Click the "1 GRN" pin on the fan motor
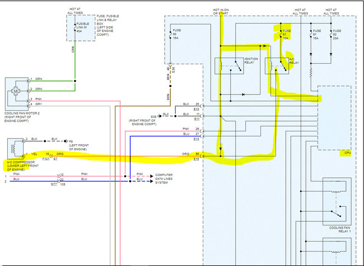Viewport: 364px width, 266px height. click(36, 79)
